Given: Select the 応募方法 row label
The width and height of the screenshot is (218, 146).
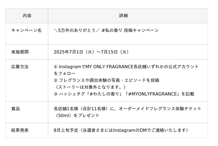Looking at the screenshot, I should 20,67.
